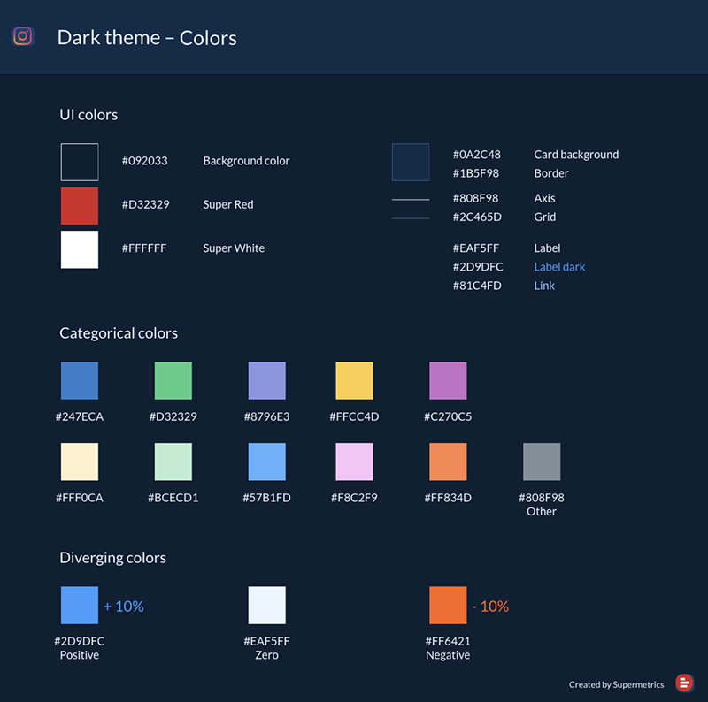Screen dimensions: 708x702
Task: Select the categorical #247ECA blue swatch
Action: [x=80, y=380]
